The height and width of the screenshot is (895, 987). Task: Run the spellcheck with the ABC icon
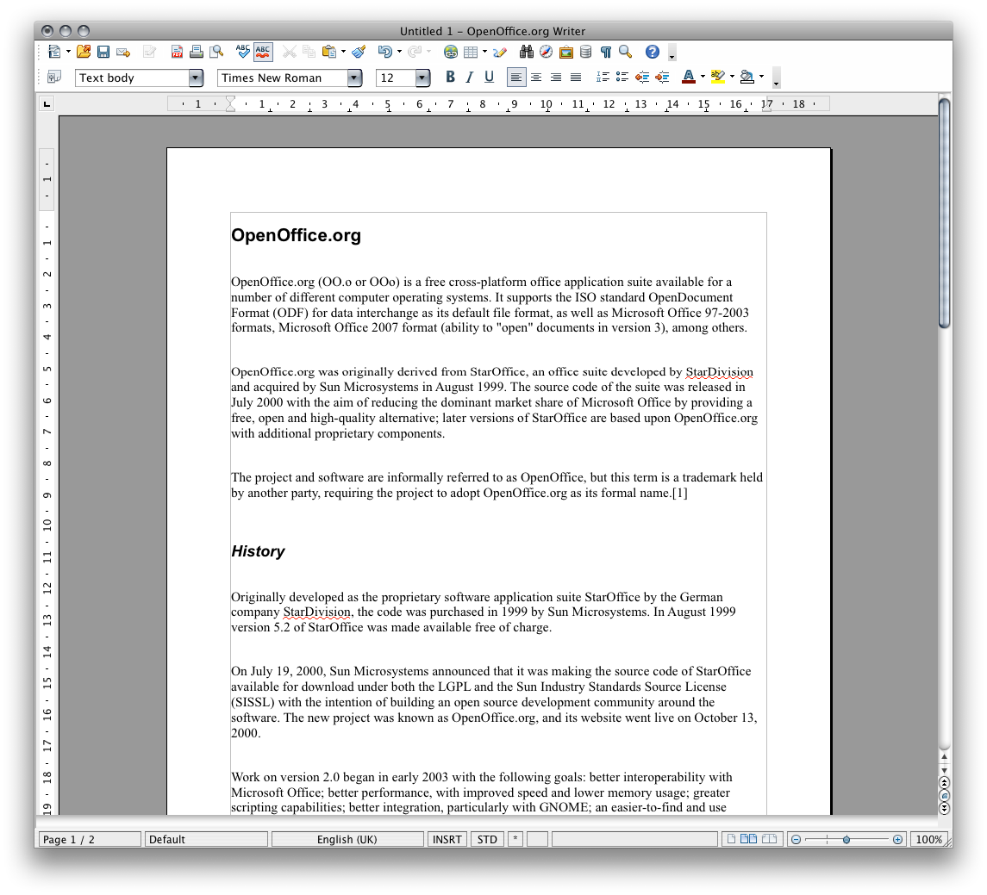pos(242,52)
